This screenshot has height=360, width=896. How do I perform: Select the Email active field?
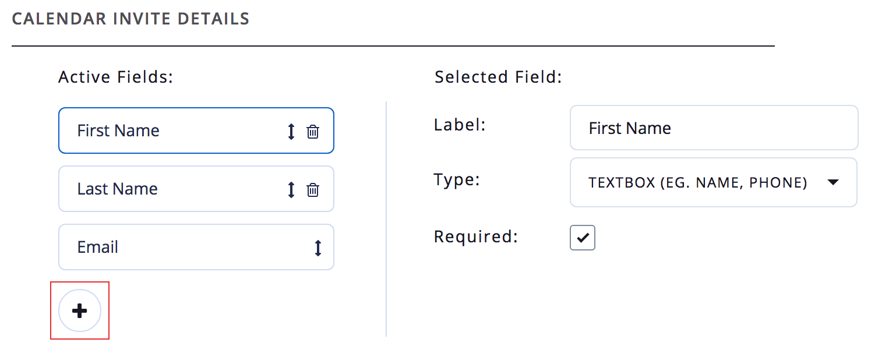tap(175, 247)
